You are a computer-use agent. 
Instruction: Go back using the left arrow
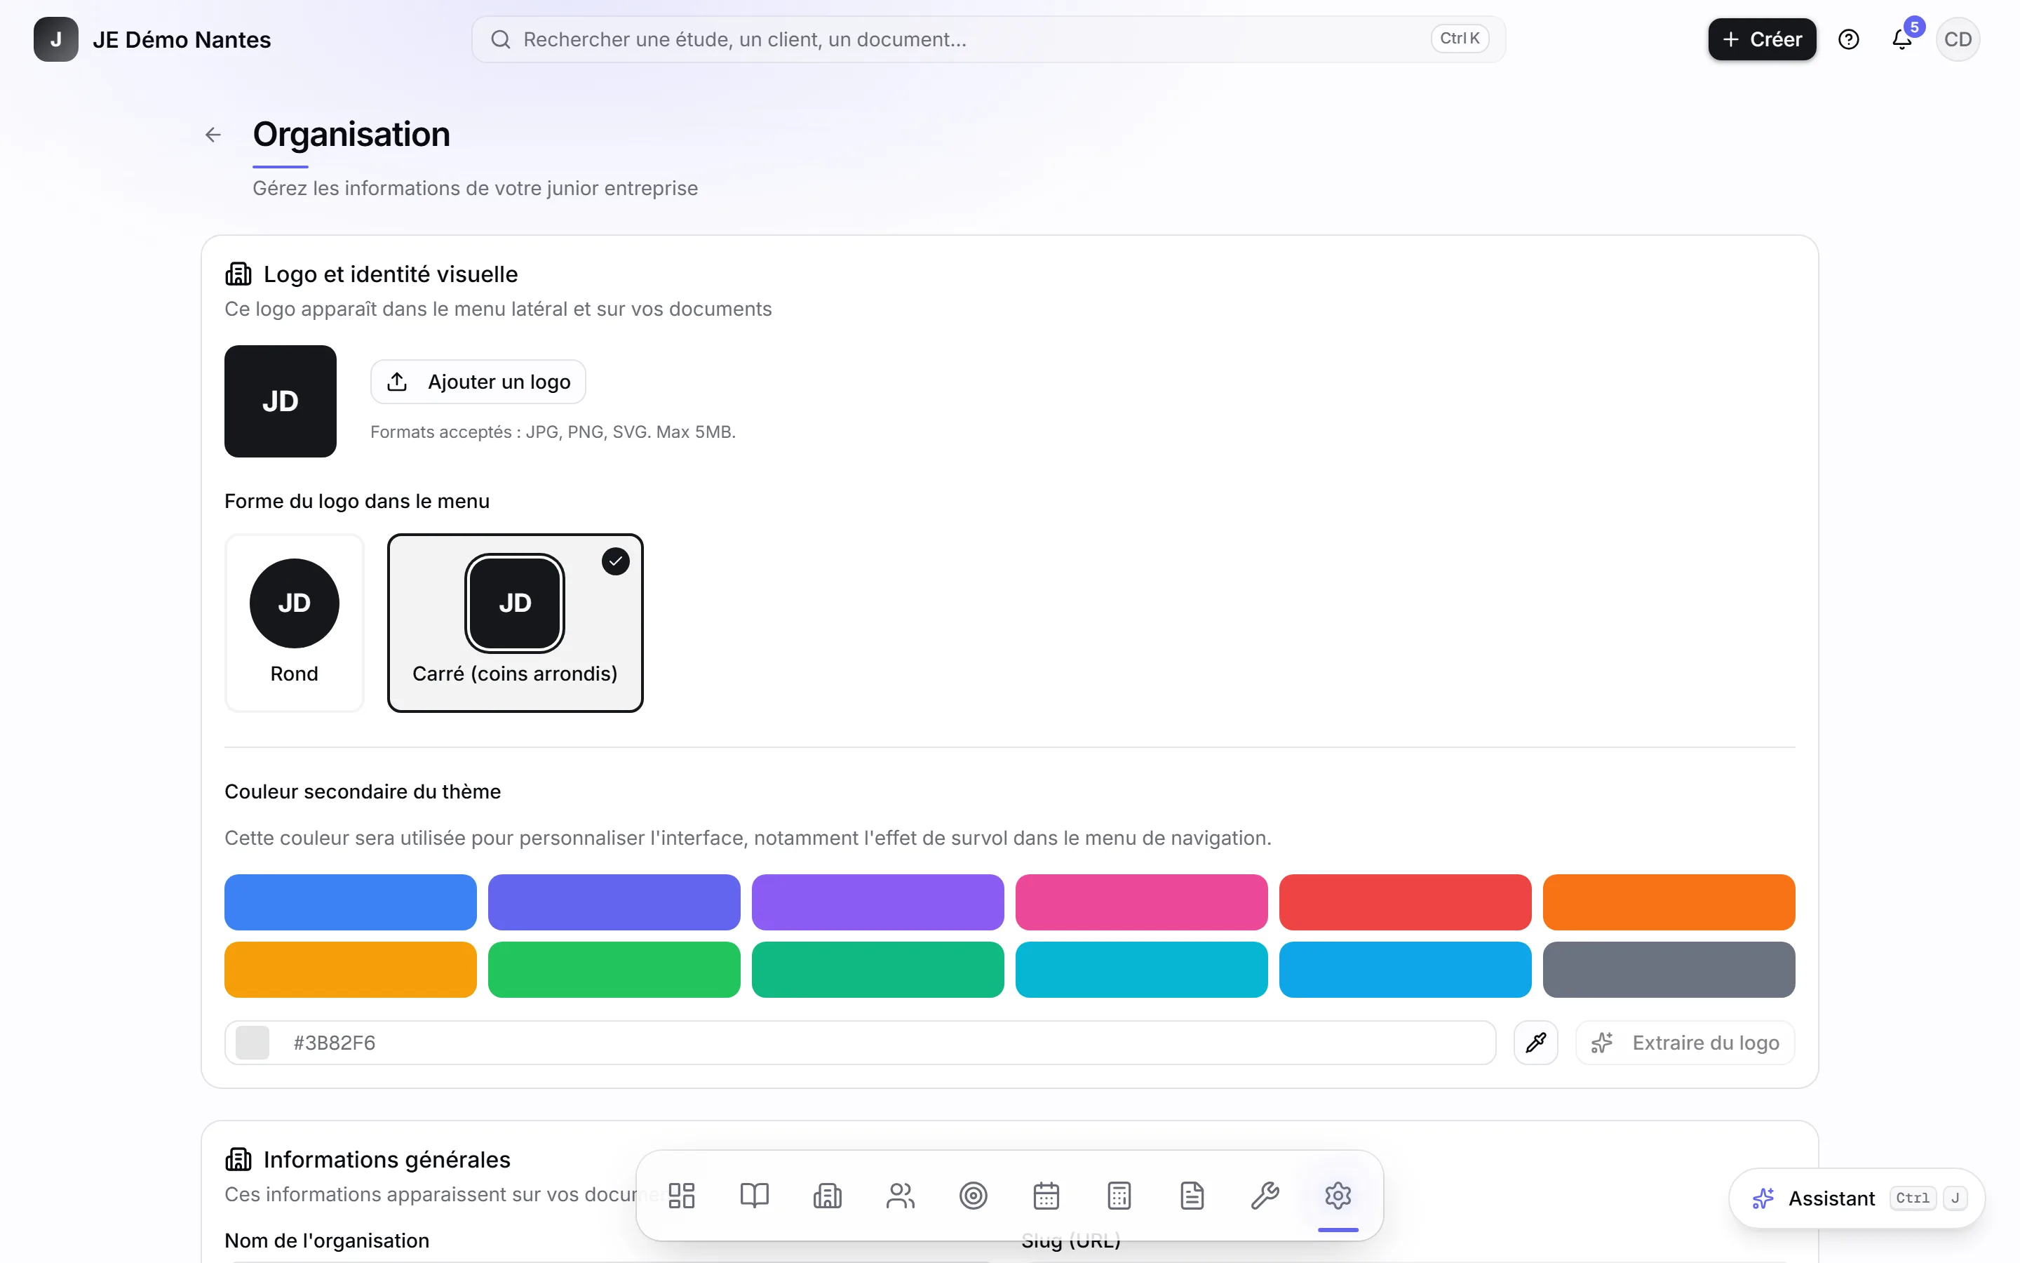coord(213,135)
